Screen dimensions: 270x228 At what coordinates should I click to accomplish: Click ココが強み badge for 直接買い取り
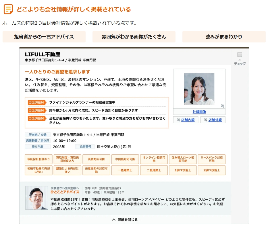click(x=37, y=118)
